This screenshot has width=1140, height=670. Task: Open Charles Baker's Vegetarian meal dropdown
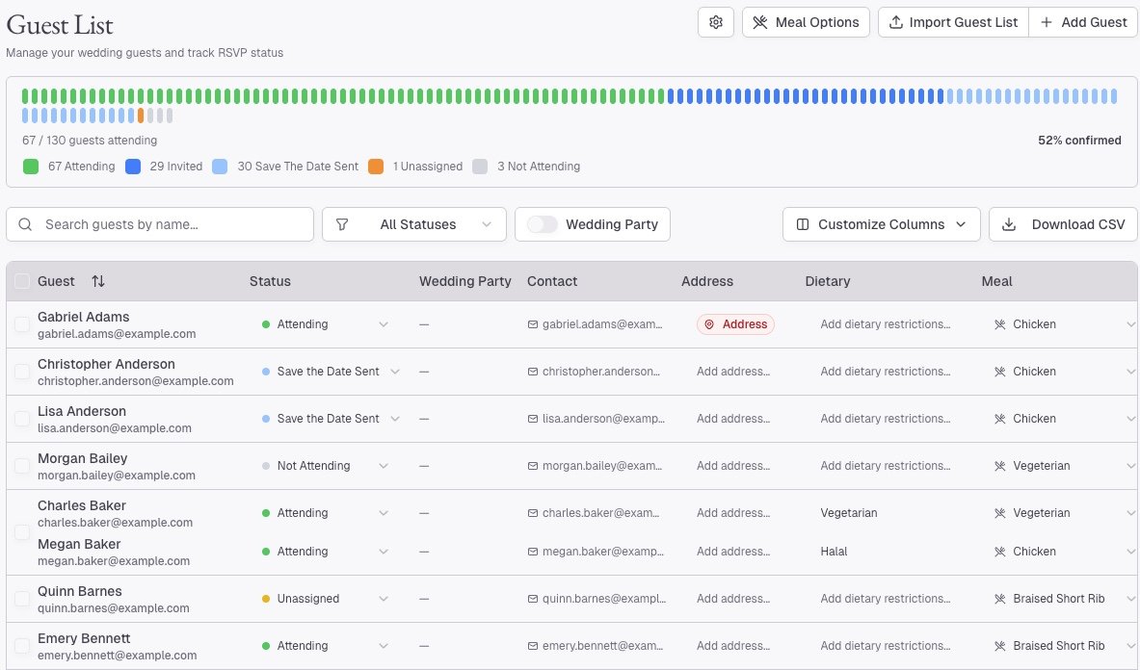click(1064, 513)
